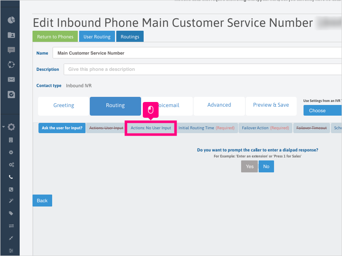The width and height of the screenshot is (342, 256).
Task: Open the chat speech bubble sidebar icon
Action: pos(12,50)
